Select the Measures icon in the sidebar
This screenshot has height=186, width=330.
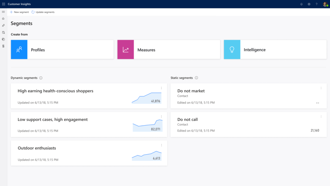point(3,39)
